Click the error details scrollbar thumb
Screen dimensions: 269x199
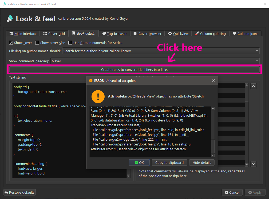click(x=213, y=146)
